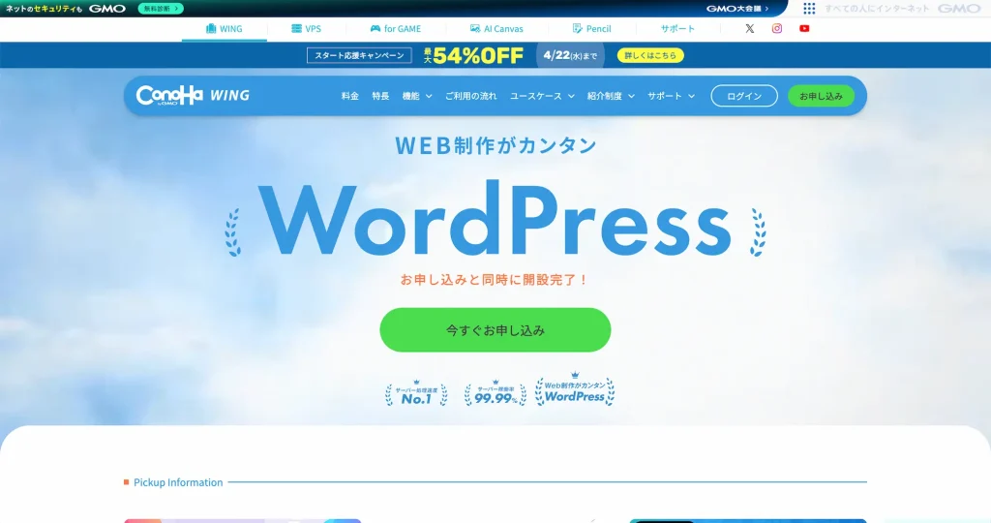
Task: Expand the サポート dropdown in navigation bar
Action: click(671, 96)
